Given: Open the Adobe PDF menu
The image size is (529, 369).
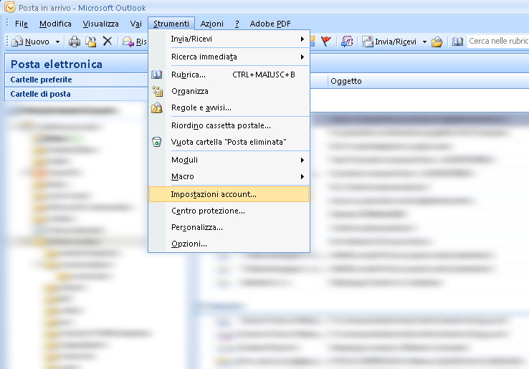Looking at the screenshot, I should [x=270, y=24].
